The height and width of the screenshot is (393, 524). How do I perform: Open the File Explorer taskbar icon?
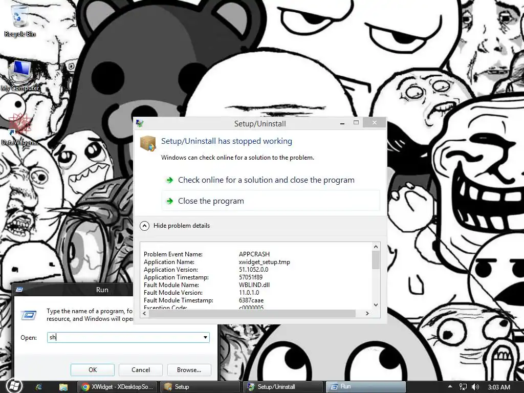(x=63, y=387)
